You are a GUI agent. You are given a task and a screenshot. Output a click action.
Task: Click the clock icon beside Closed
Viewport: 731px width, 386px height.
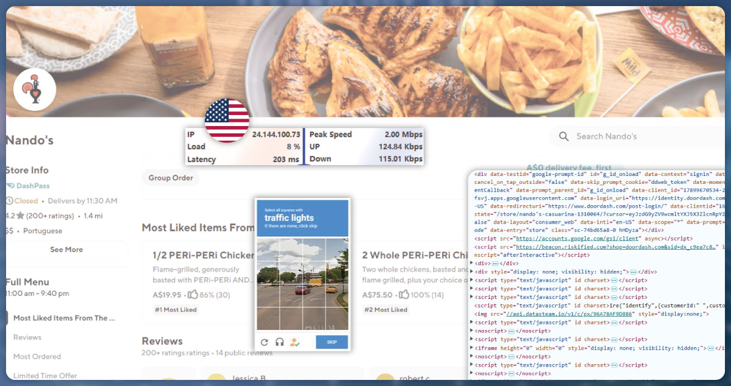[9, 201]
